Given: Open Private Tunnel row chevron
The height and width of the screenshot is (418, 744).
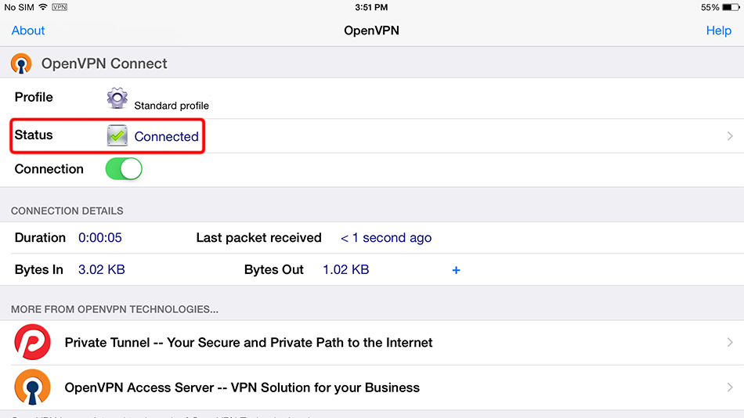Looking at the screenshot, I should [730, 343].
